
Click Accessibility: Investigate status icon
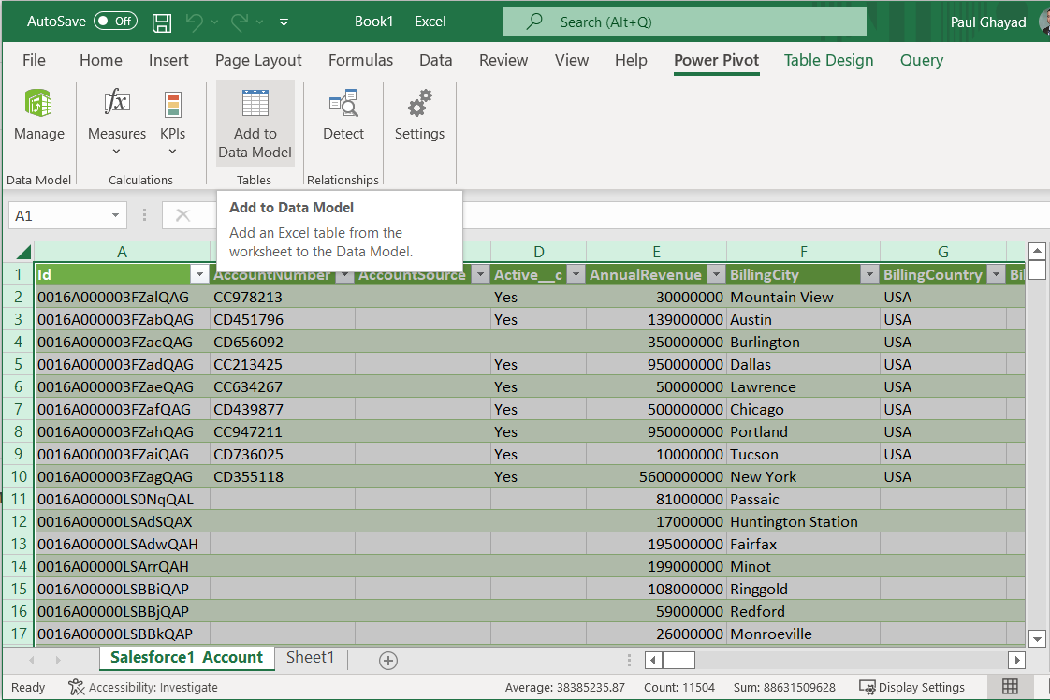77,687
